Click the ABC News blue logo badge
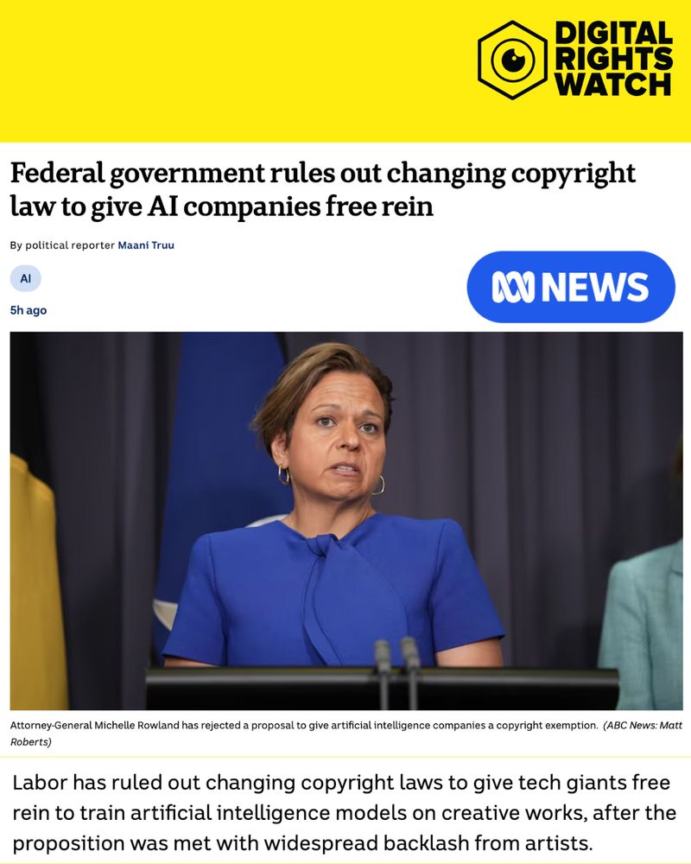 pos(571,287)
